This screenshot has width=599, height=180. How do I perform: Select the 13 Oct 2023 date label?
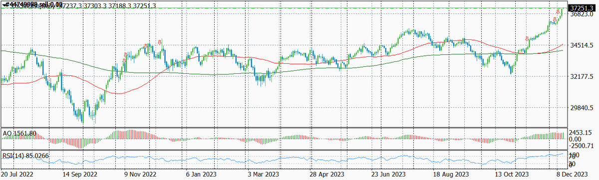[512, 175]
